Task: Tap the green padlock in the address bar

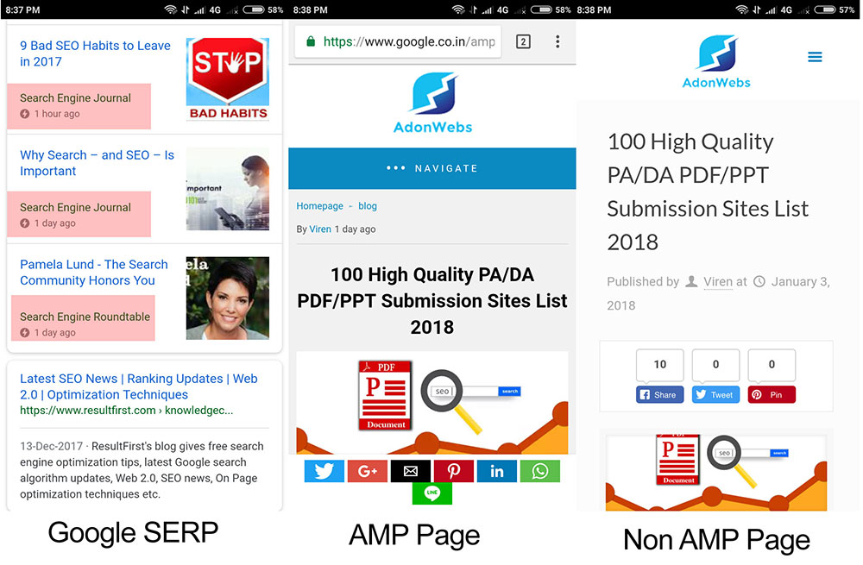Action: tap(311, 41)
